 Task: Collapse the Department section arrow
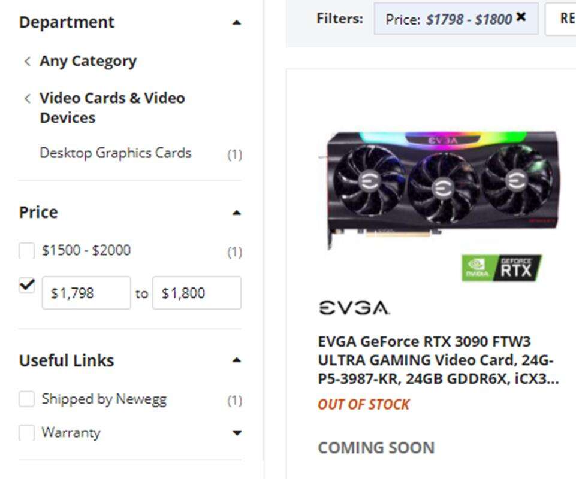(237, 23)
